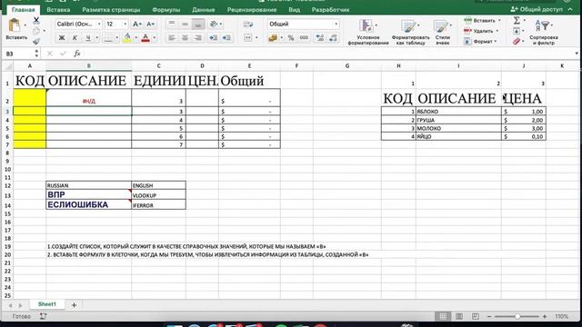The width and height of the screenshot is (582, 327).
Task: Click the Increase Decimal icon
Action: pos(320,38)
